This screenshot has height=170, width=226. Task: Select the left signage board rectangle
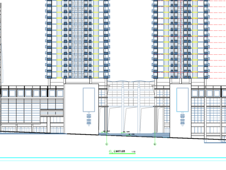(89, 100)
